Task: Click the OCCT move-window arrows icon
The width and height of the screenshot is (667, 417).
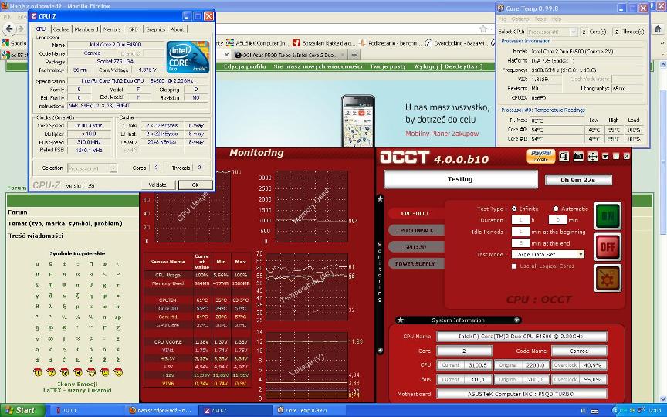Action: point(592,157)
